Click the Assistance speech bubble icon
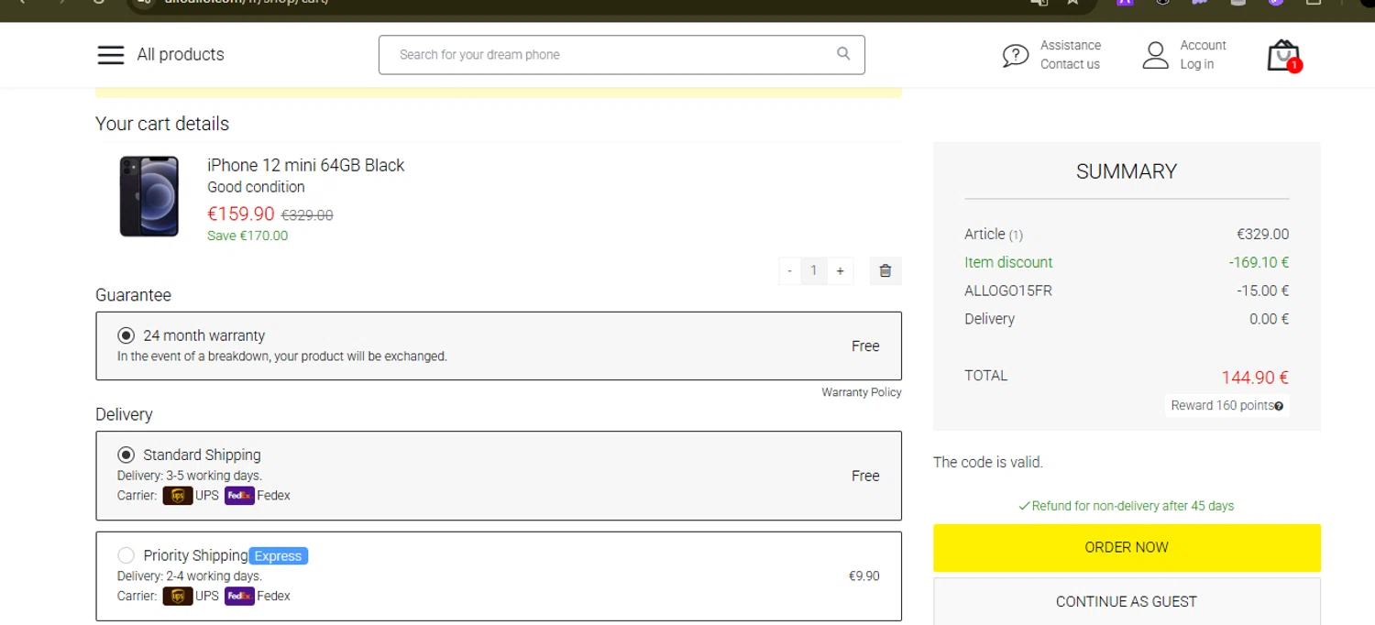 1016,56
